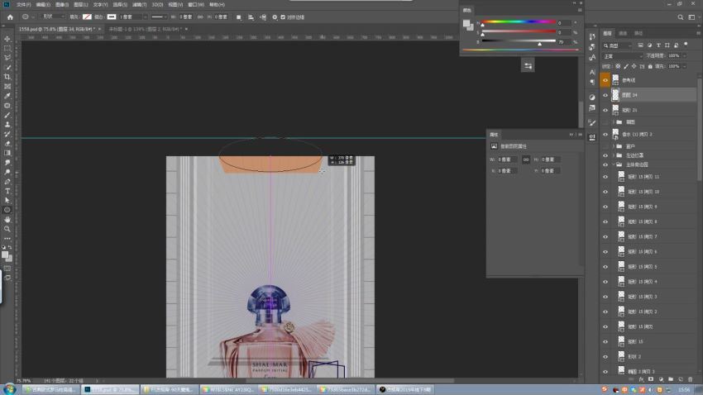Select the Ellipse shape tool
Screen dimensions: 703x395
7,210
